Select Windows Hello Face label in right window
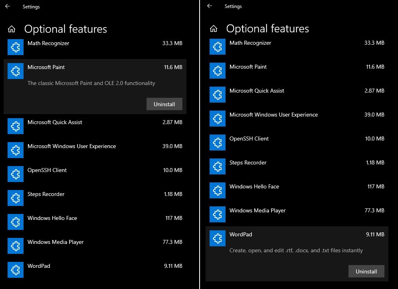This screenshot has height=289, width=398. tap(254, 186)
